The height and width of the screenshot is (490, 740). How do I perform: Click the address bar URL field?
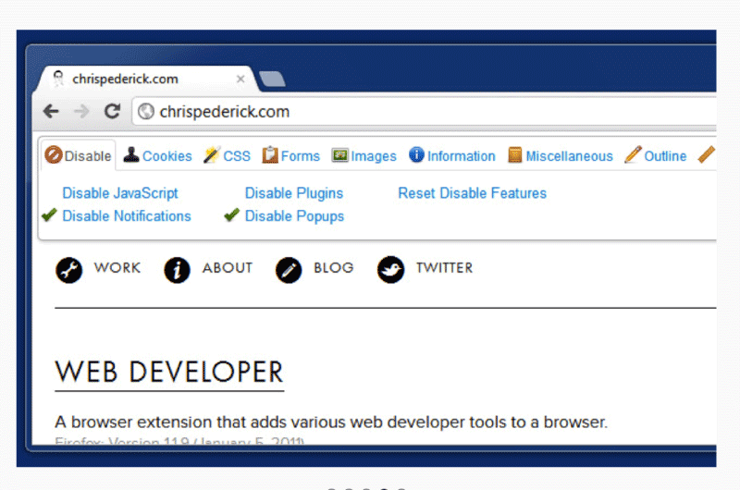(x=424, y=112)
